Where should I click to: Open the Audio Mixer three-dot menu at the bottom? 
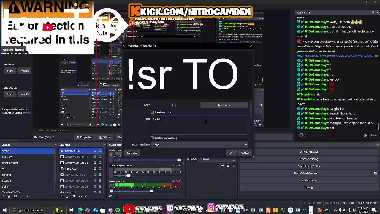tap(117, 196)
